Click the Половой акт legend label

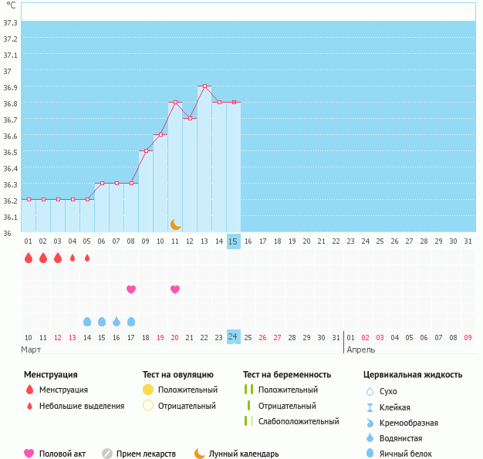(62, 454)
